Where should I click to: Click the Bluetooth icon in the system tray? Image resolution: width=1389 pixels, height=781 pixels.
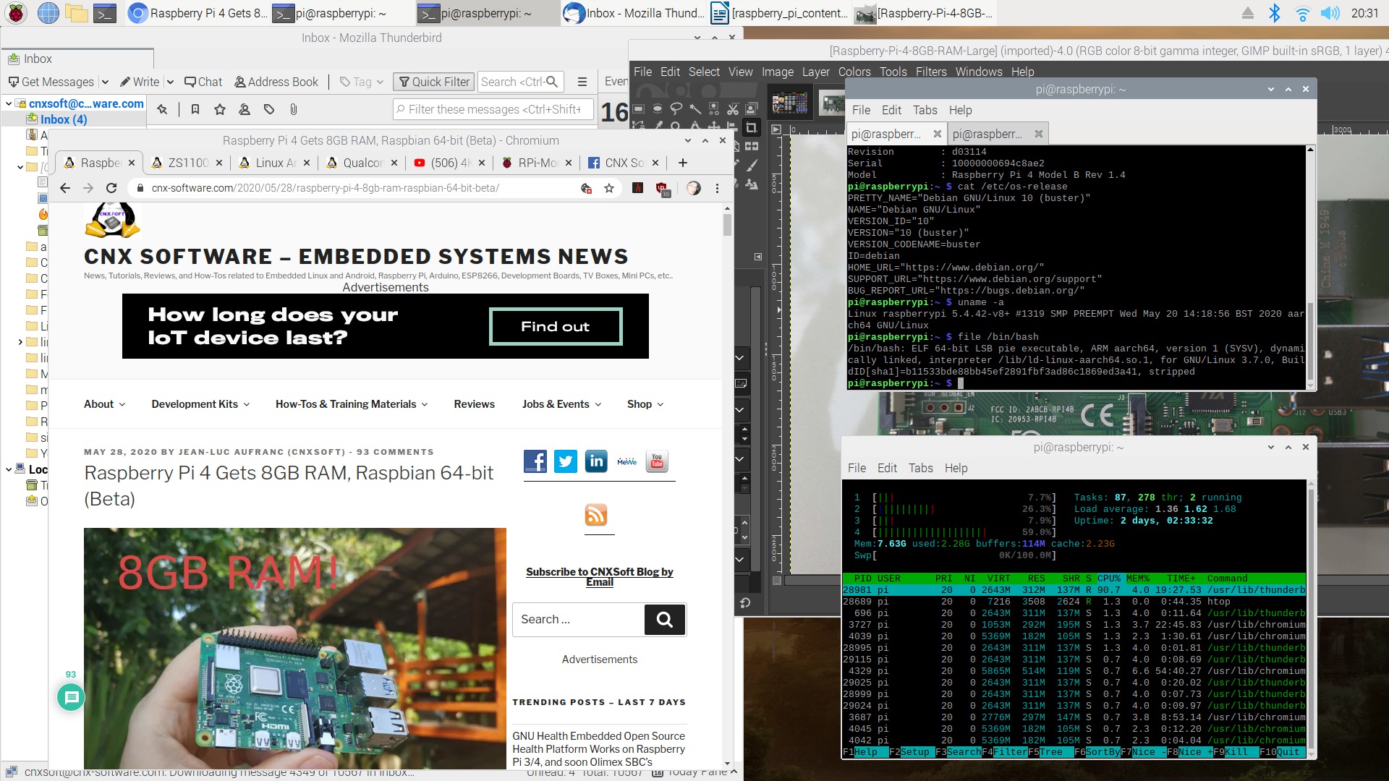1273,12
